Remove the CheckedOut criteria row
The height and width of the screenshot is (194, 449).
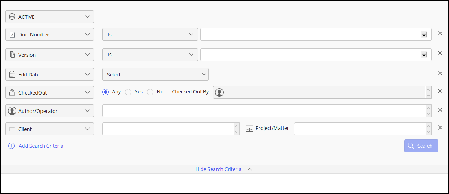click(x=440, y=91)
